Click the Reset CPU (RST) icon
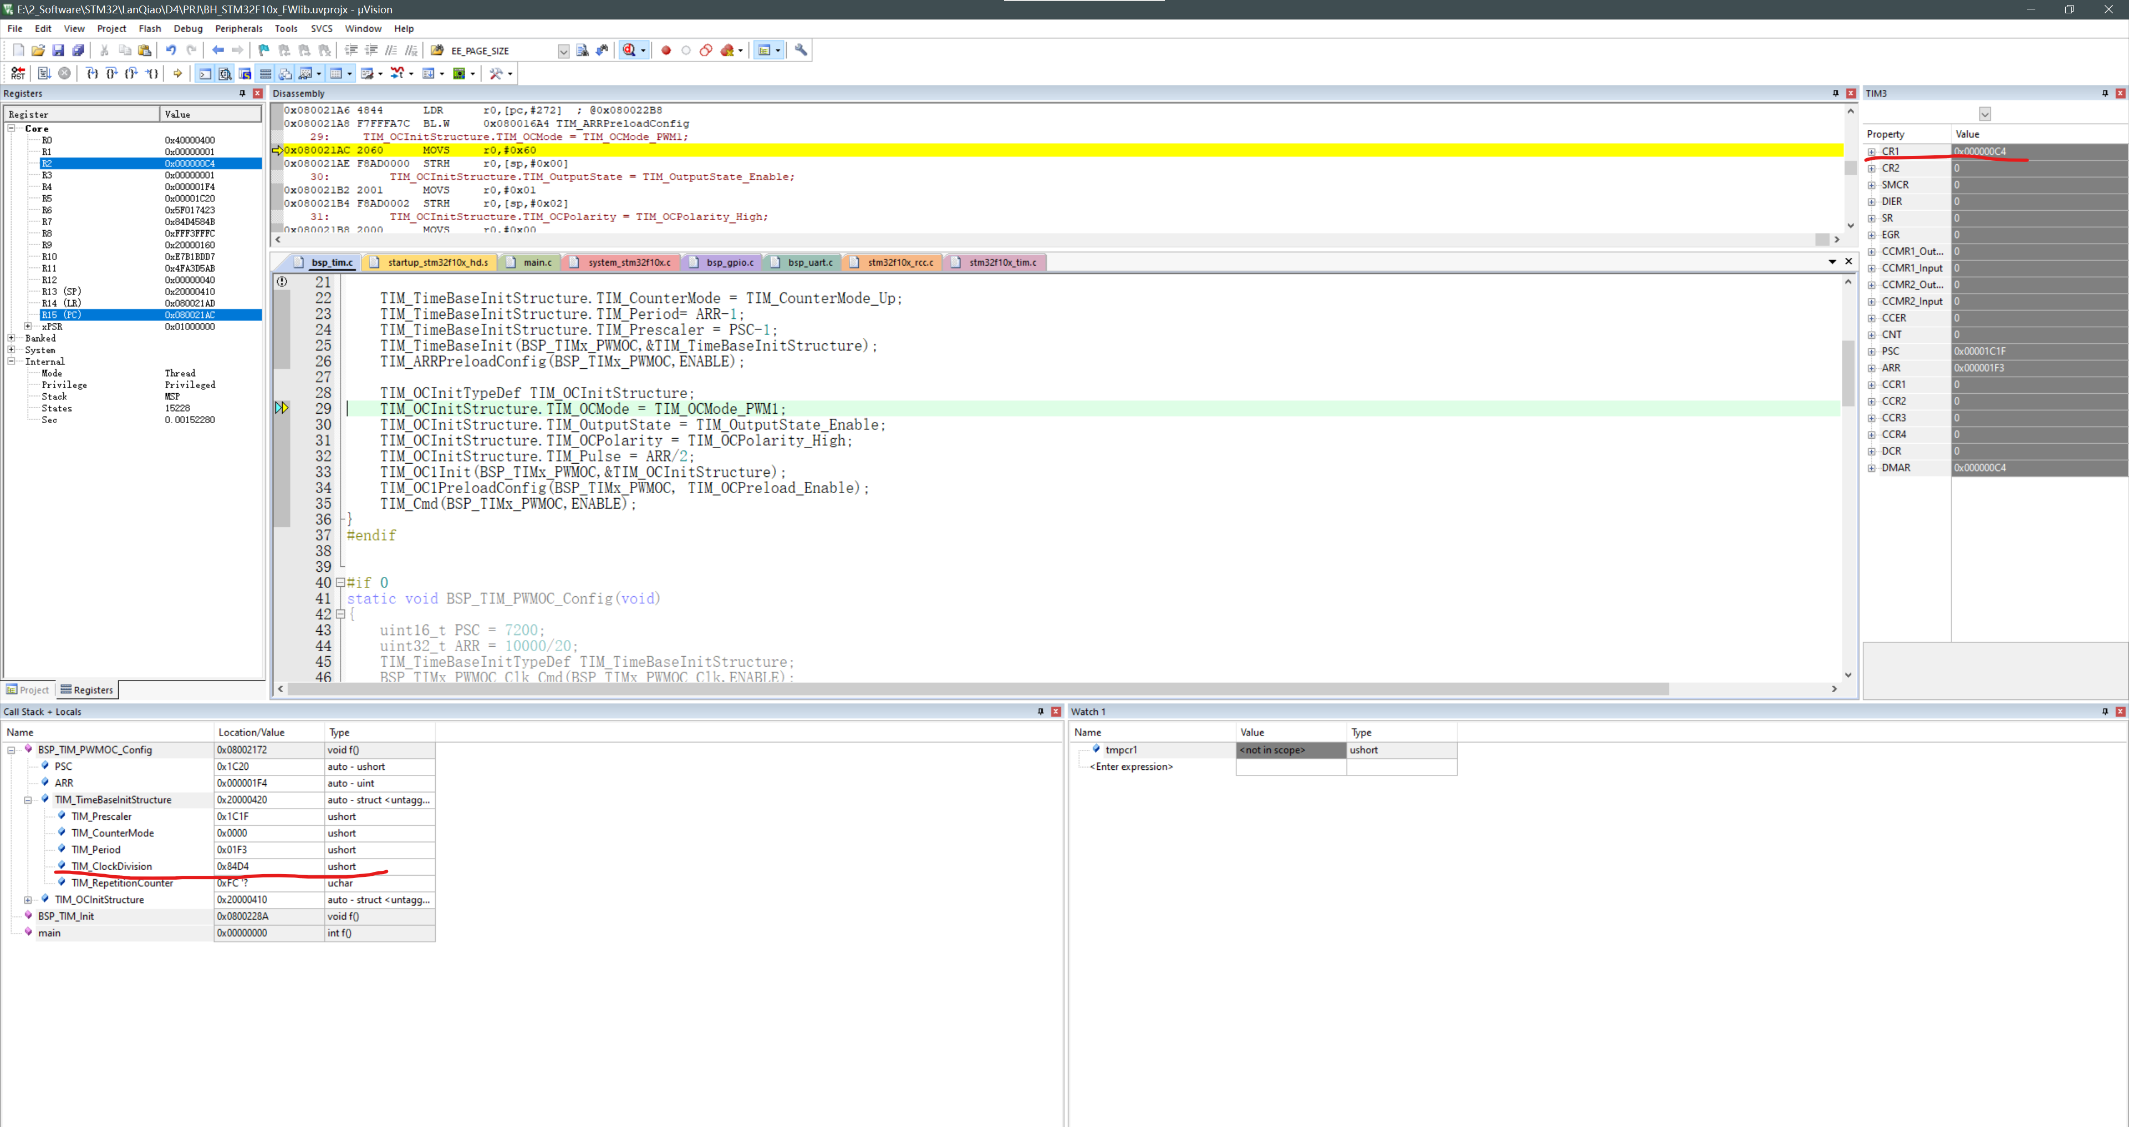Viewport: 2129px width, 1127px height. click(18, 74)
